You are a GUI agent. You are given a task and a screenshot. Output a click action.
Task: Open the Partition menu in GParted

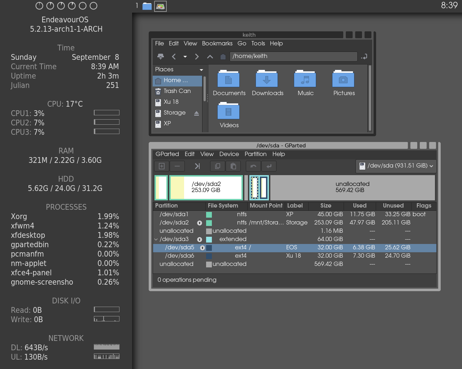click(x=256, y=154)
